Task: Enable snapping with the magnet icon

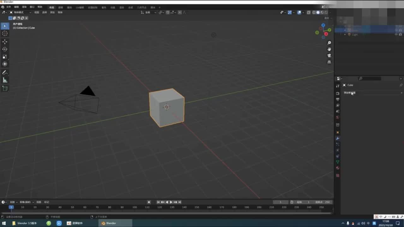Action: pyautogui.click(x=160, y=12)
